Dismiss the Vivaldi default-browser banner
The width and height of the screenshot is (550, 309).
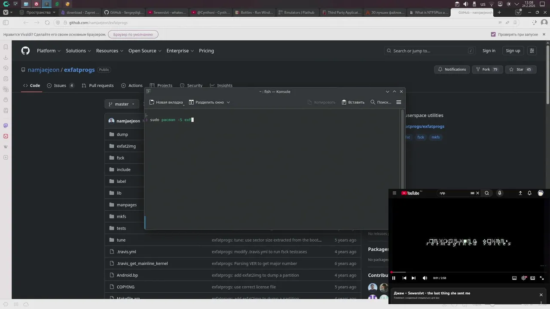544,34
